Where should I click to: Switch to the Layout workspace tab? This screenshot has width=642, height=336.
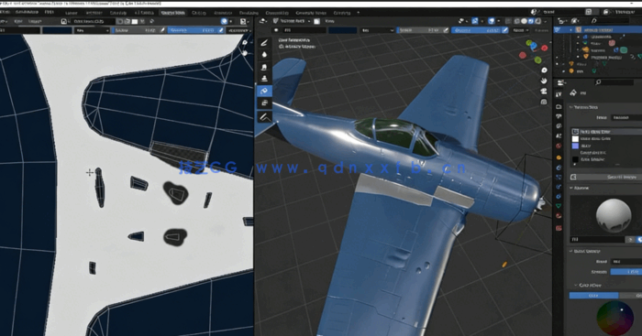(72, 13)
